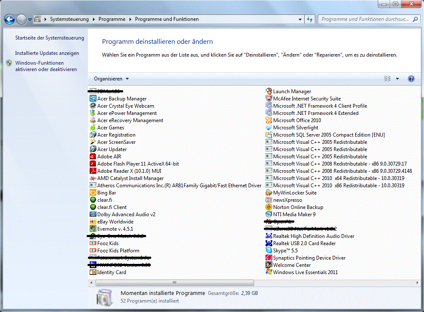Click the Acer Updater icon

pyautogui.click(x=93, y=149)
